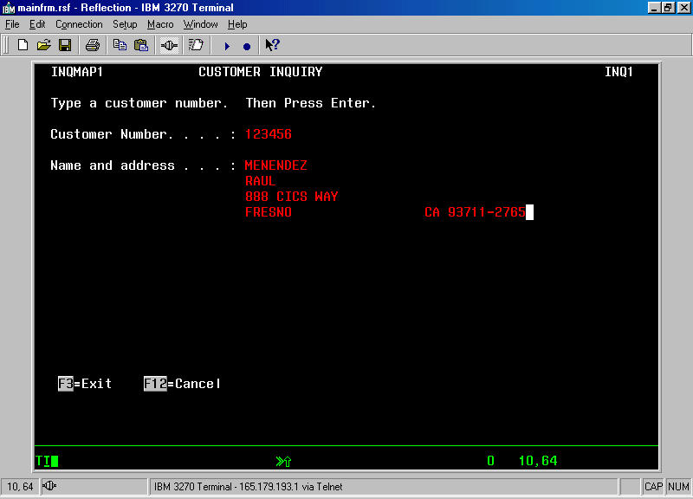The height and width of the screenshot is (499, 693).
Task: Open the Window menu
Action: point(200,24)
